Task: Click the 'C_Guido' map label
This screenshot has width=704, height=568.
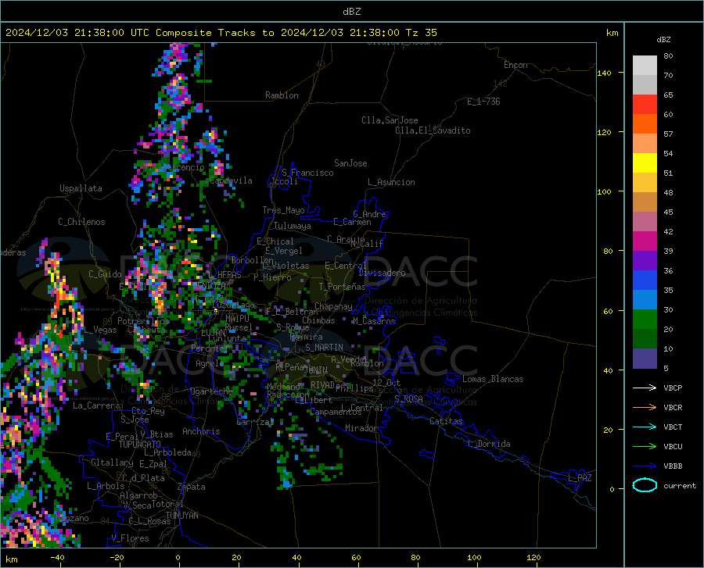Action: coord(105,274)
